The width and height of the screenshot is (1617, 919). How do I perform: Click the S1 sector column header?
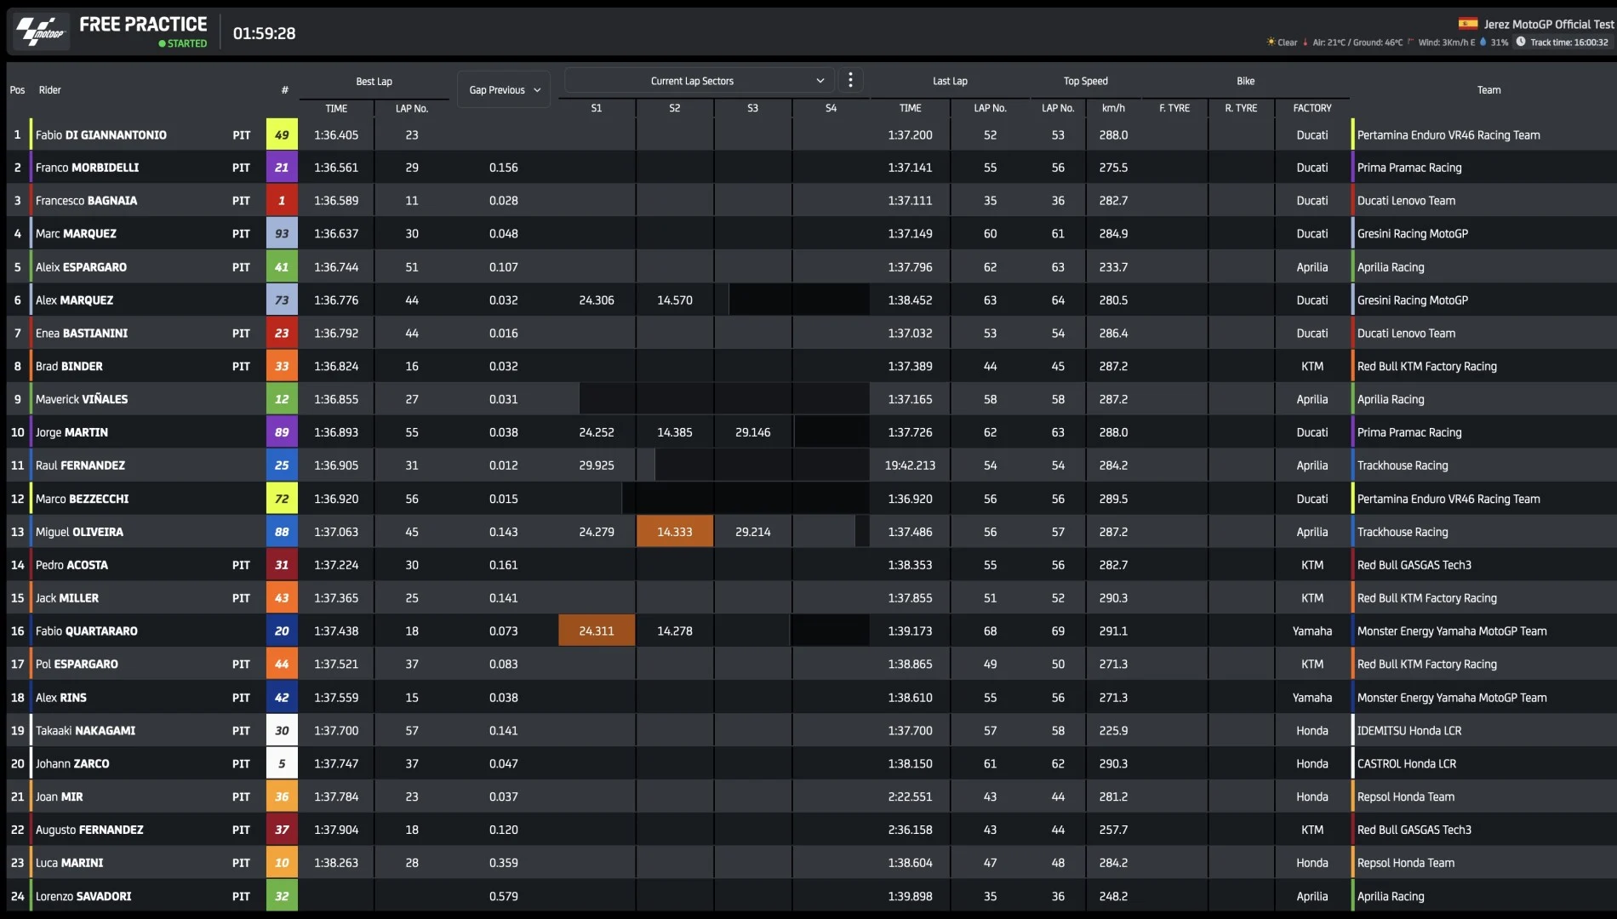pos(597,108)
